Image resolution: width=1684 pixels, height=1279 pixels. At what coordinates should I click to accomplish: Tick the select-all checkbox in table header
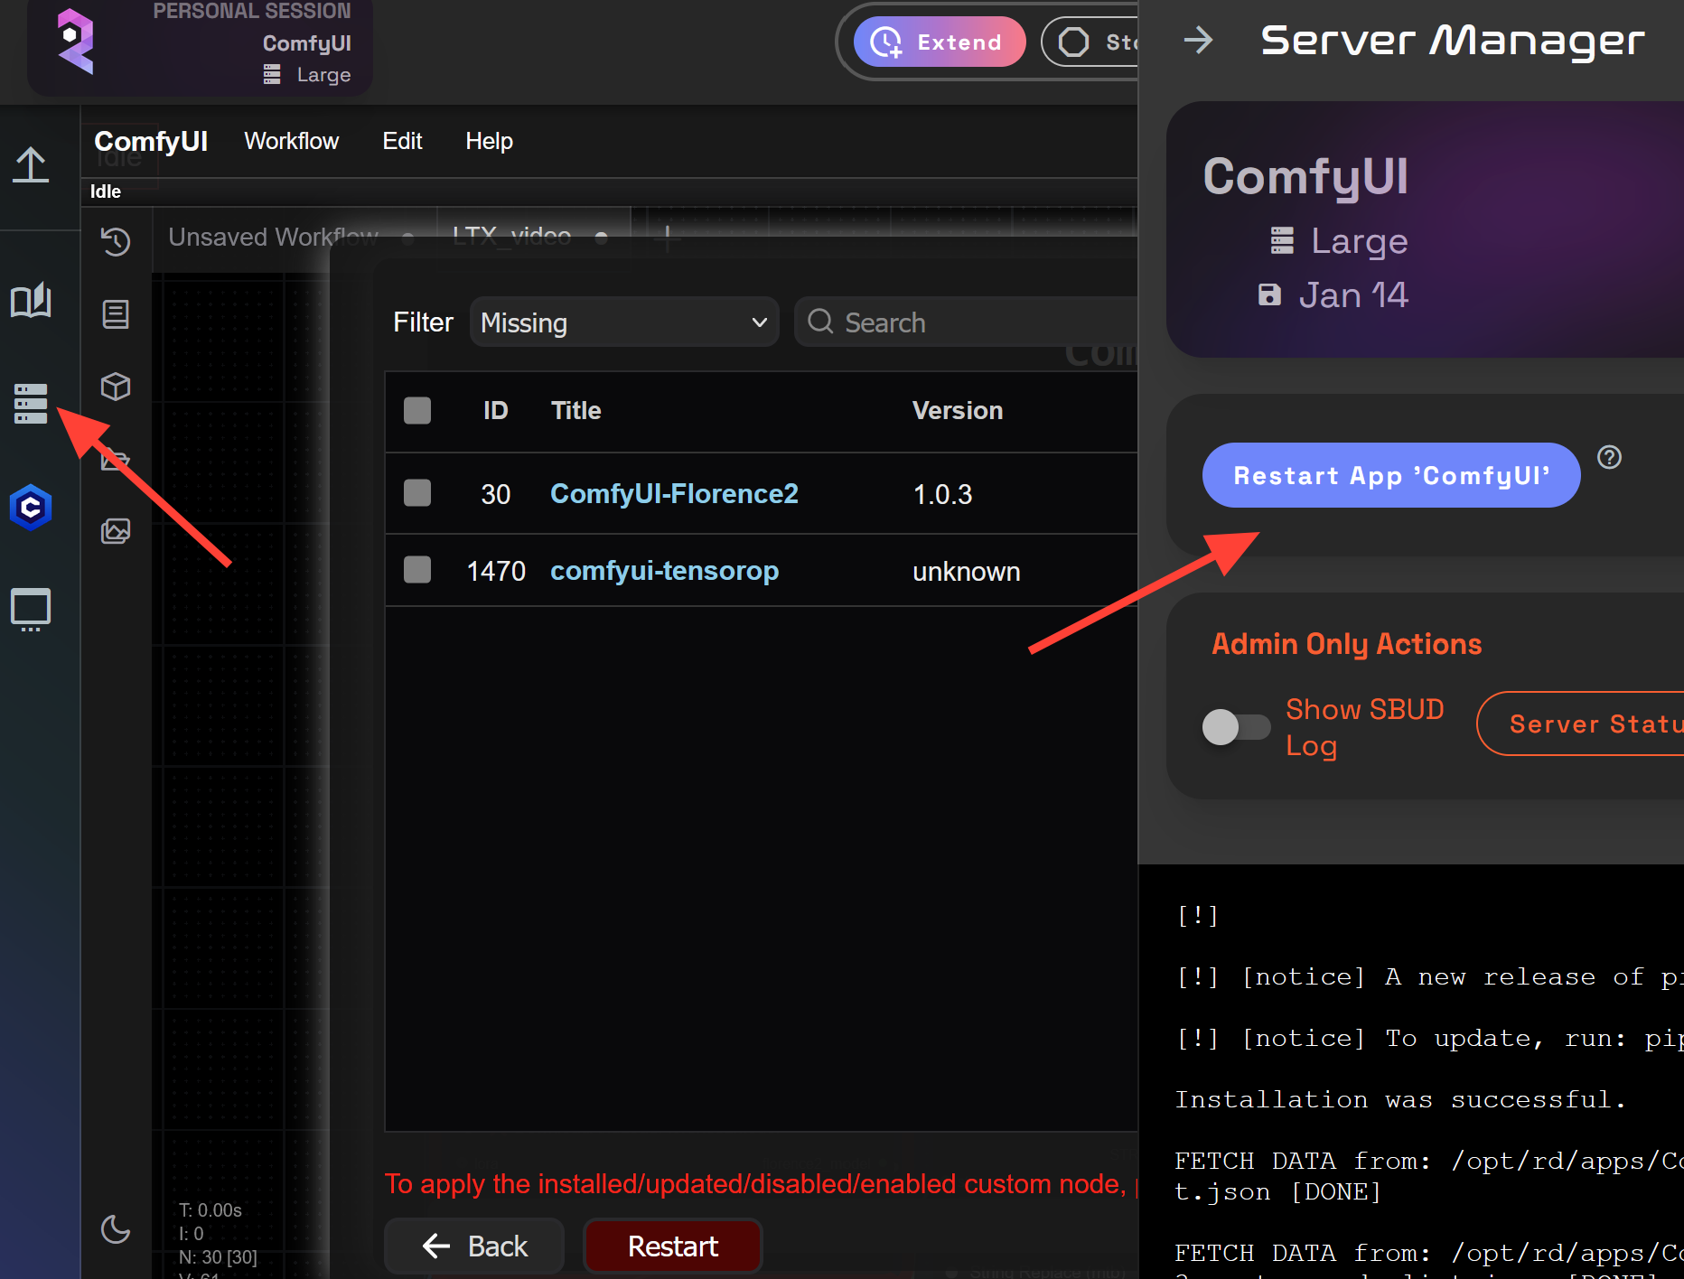coord(417,411)
